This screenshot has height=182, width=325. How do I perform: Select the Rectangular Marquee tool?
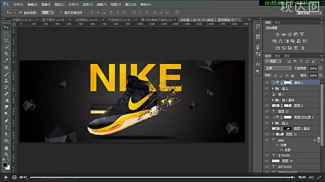coord(6,34)
